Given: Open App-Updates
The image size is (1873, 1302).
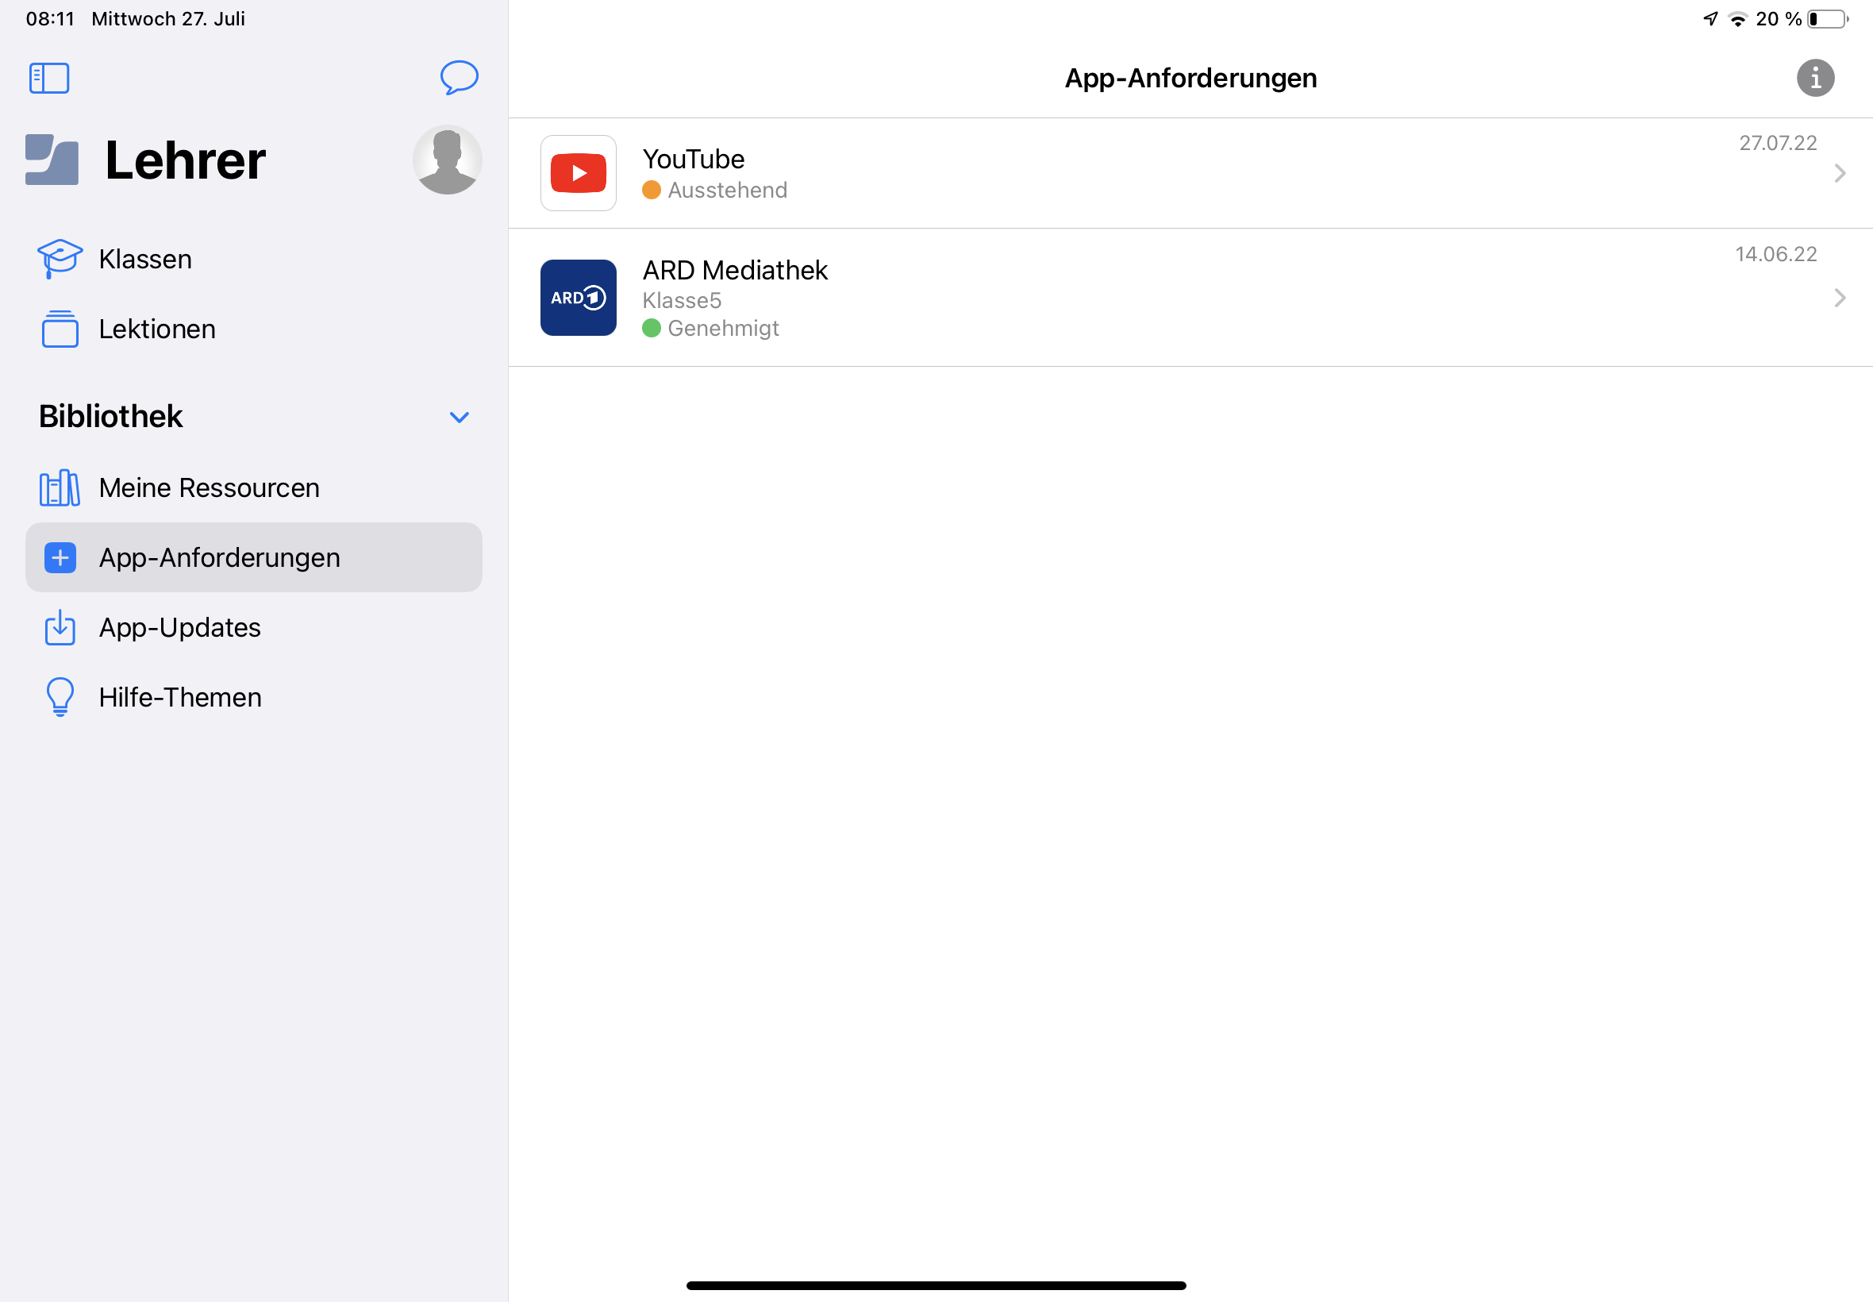Looking at the screenshot, I should (x=254, y=628).
